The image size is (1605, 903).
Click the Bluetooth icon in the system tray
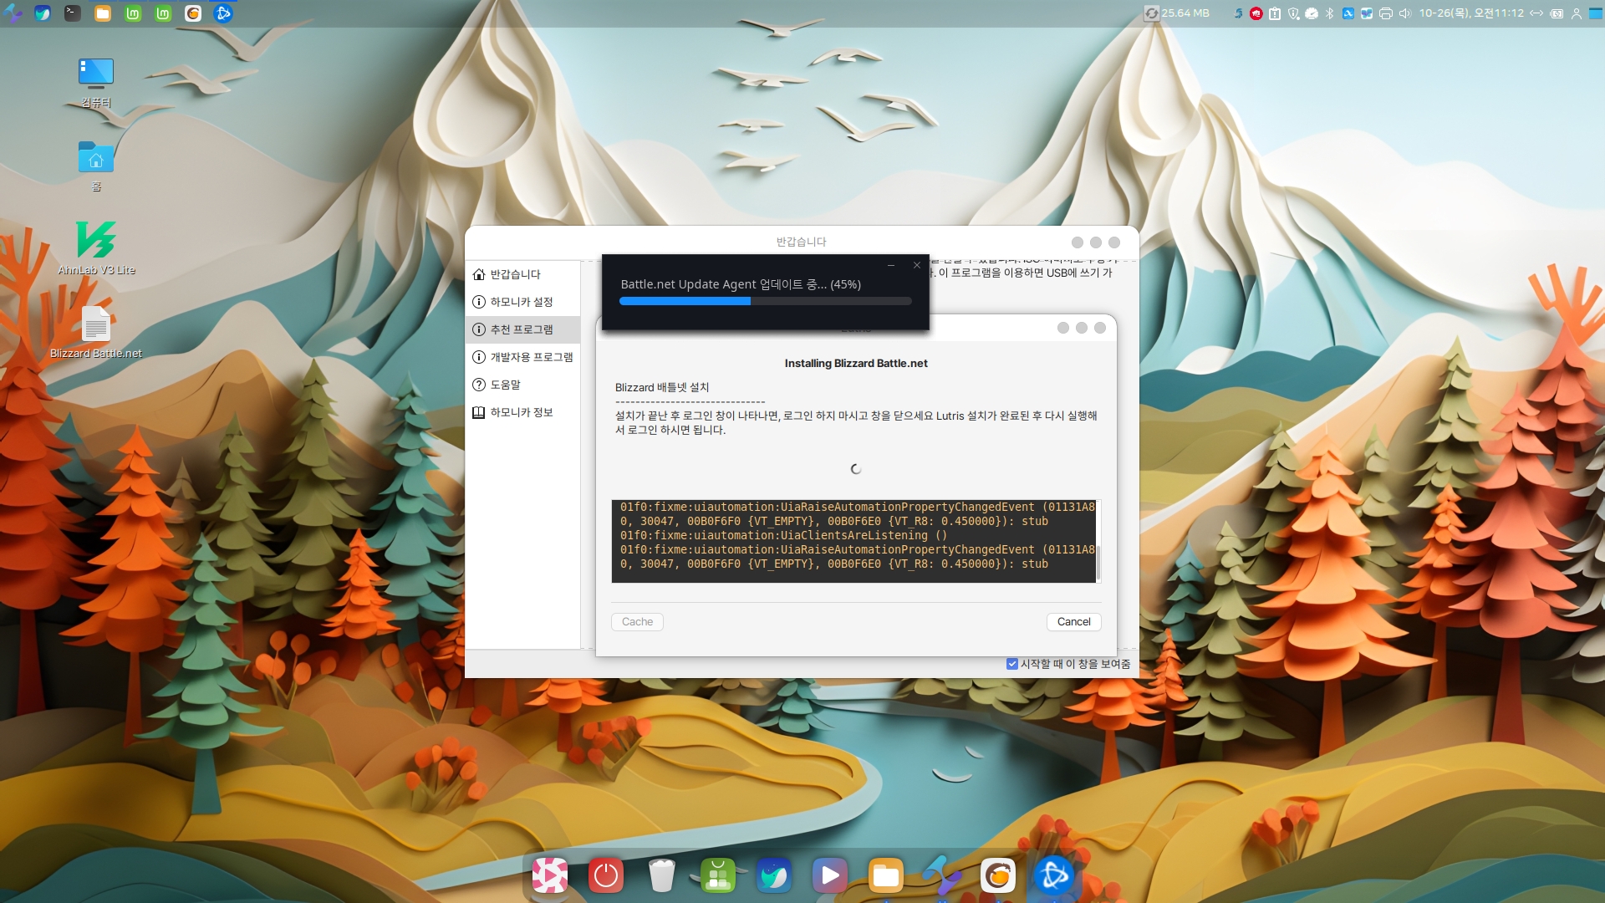click(1329, 13)
